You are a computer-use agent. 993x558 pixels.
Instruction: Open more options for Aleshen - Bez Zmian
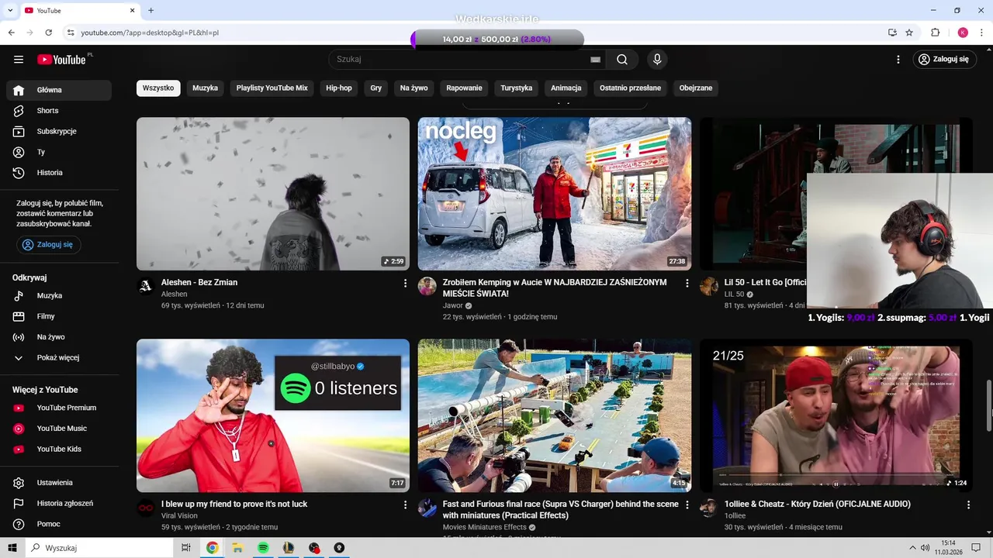[x=405, y=284]
